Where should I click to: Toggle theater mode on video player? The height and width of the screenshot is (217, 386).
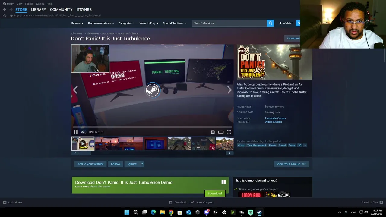pos(221,132)
